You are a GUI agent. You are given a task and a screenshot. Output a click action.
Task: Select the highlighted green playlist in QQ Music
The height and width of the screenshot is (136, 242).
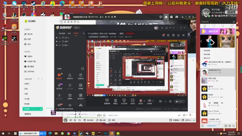pos(33,109)
